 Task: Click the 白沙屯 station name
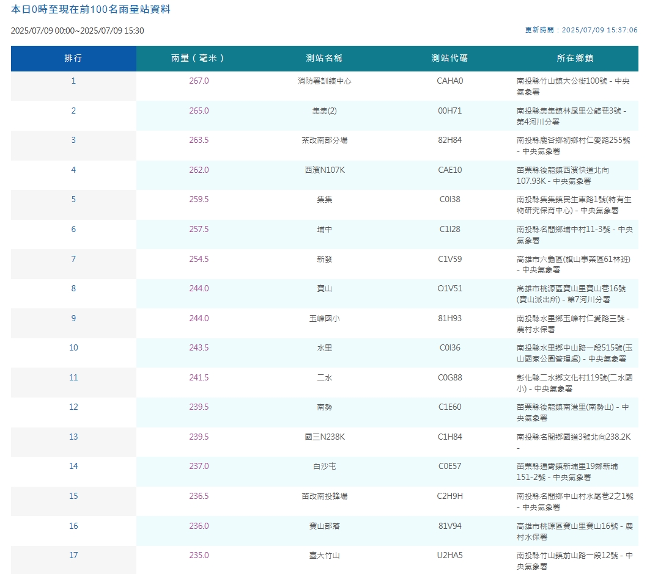324,466
